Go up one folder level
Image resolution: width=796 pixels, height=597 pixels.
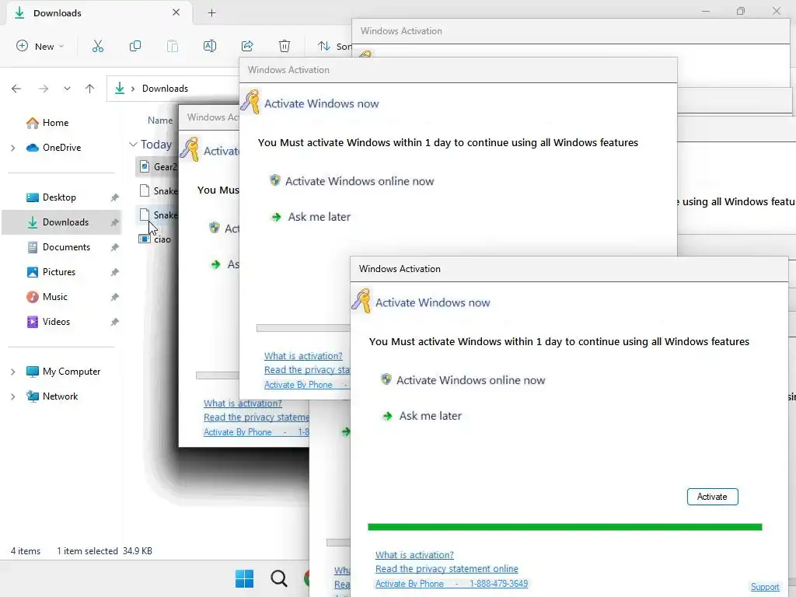(x=90, y=89)
